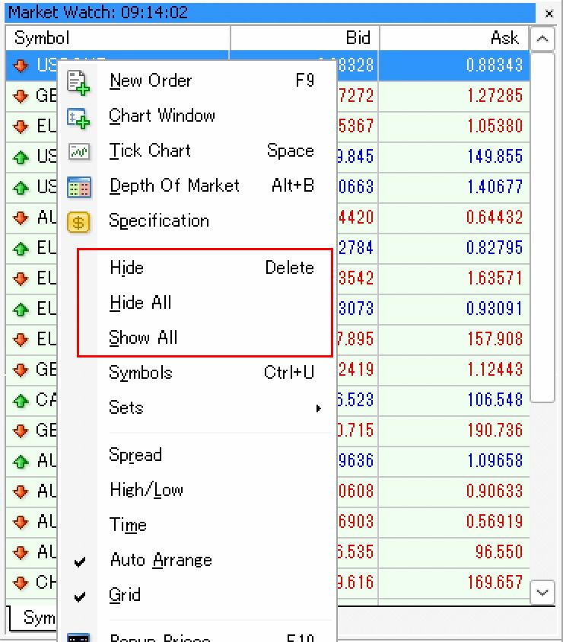This screenshot has width=563, height=642.
Task: Click the green up arrow beside 149.855 row
Action: 21,157
